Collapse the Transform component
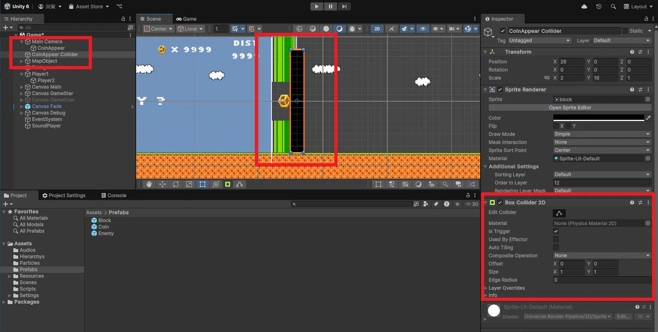The width and height of the screenshot is (658, 332). coord(486,52)
